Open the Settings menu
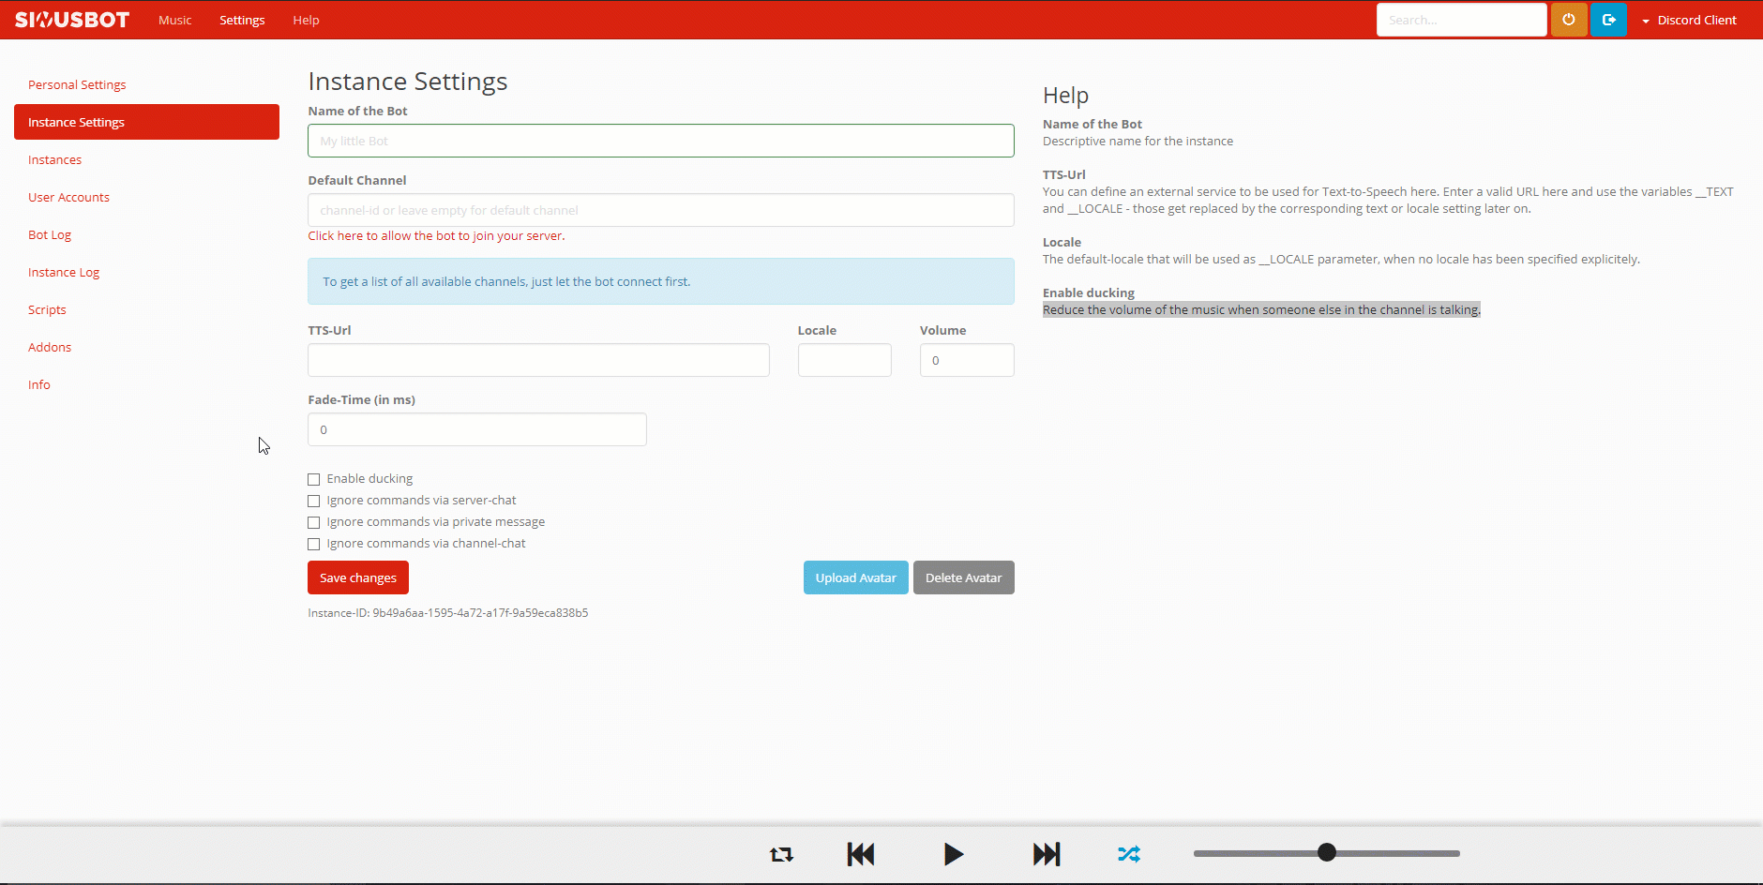 tap(242, 20)
